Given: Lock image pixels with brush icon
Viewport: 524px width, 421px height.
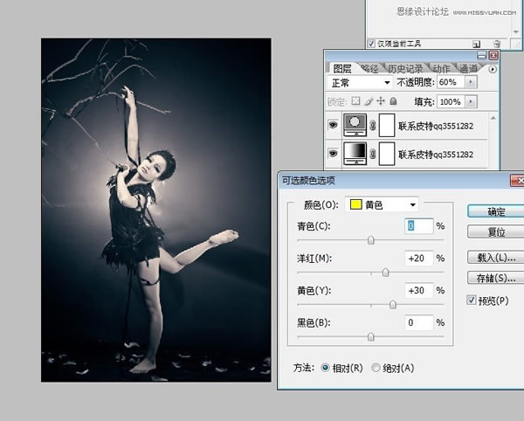Looking at the screenshot, I should [369, 101].
